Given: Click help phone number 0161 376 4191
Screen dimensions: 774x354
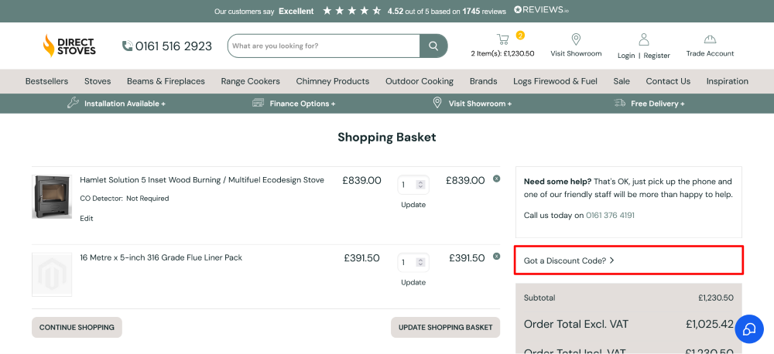Looking at the screenshot, I should coord(610,216).
